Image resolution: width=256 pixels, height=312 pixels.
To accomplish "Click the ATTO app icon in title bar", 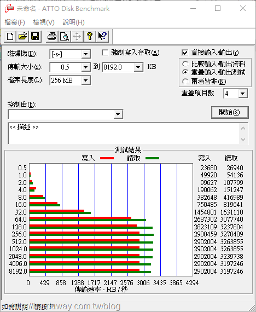I will [x=9, y=8].
